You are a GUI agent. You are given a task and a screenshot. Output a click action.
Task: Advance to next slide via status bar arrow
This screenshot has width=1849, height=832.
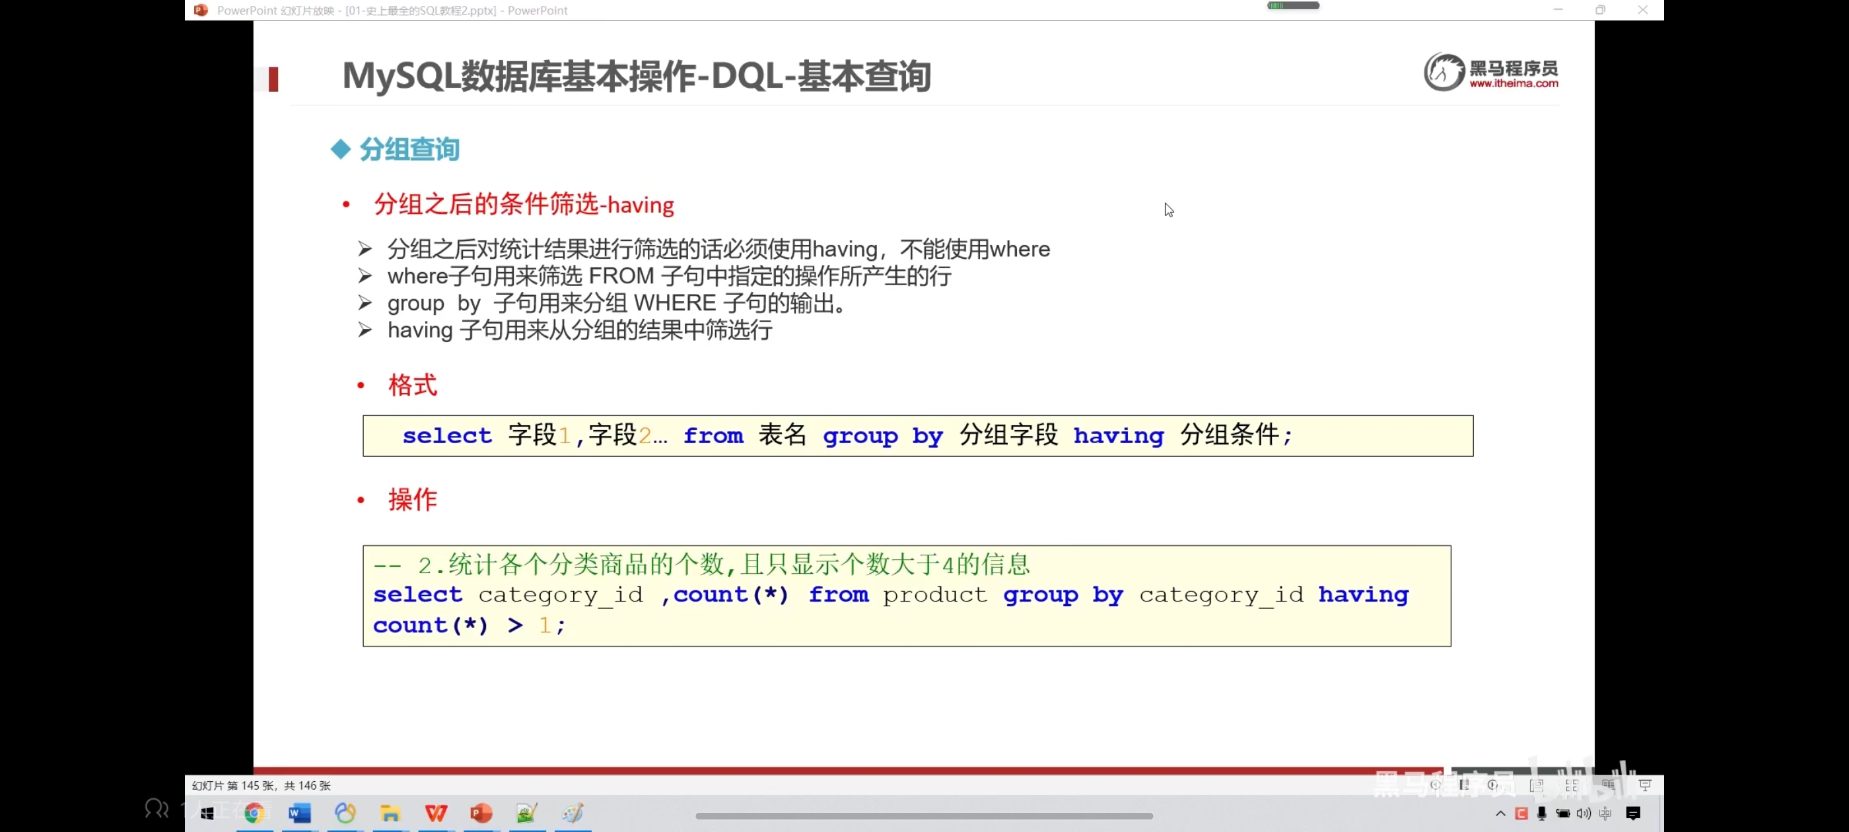click(x=1493, y=784)
